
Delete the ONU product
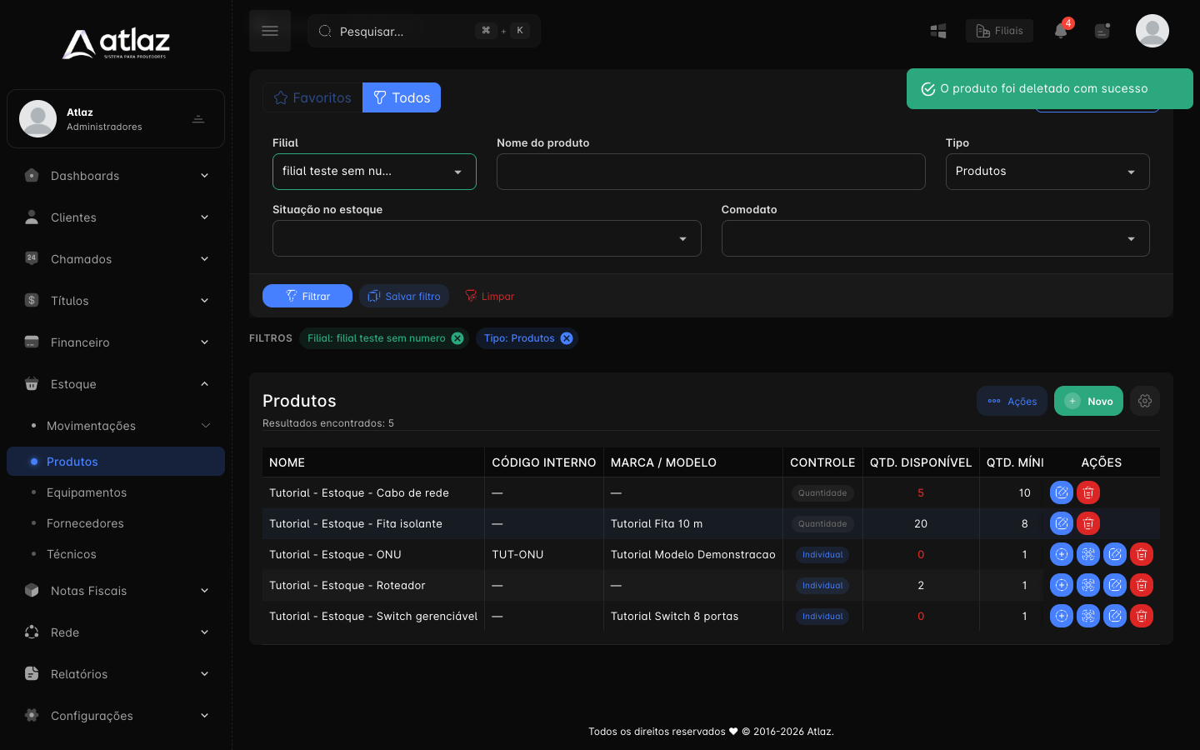coord(1142,554)
